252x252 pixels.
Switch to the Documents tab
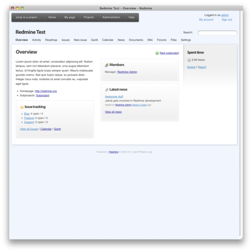click(x=136, y=40)
